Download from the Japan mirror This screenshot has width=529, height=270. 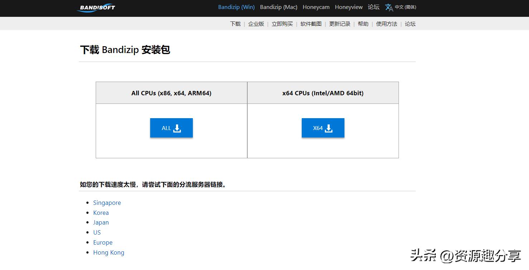tap(101, 222)
